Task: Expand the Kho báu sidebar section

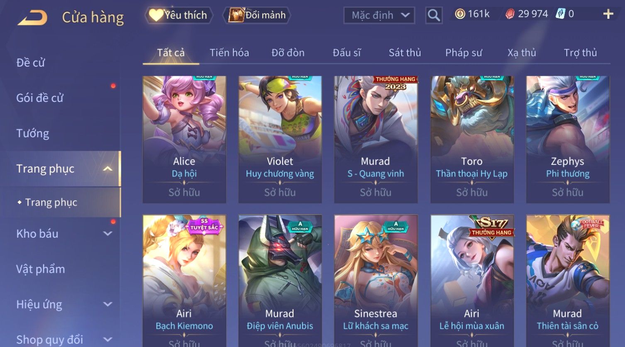Action: click(x=107, y=234)
